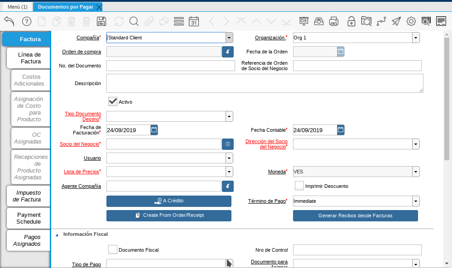Open the help question mark icon
The image size is (452, 268).
(27, 21)
